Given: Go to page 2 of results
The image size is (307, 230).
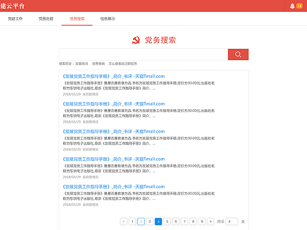Looking at the screenshot, I should pyautogui.click(x=141, y=222).
